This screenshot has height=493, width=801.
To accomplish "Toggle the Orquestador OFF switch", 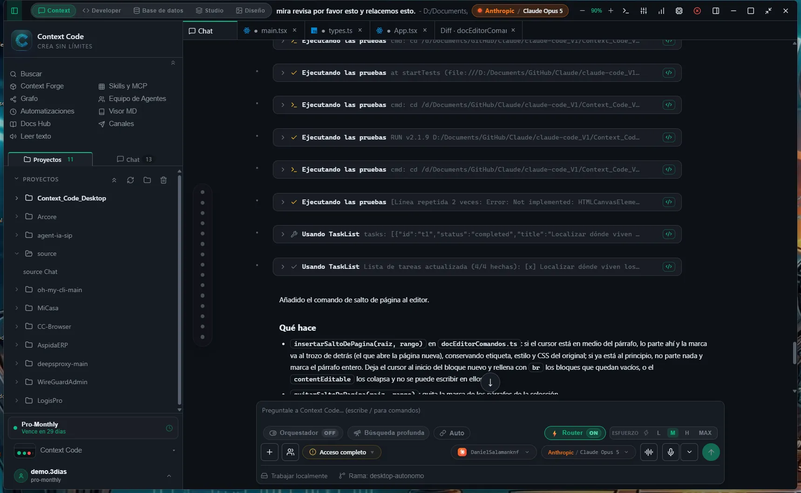I will (x=303, y=433).
